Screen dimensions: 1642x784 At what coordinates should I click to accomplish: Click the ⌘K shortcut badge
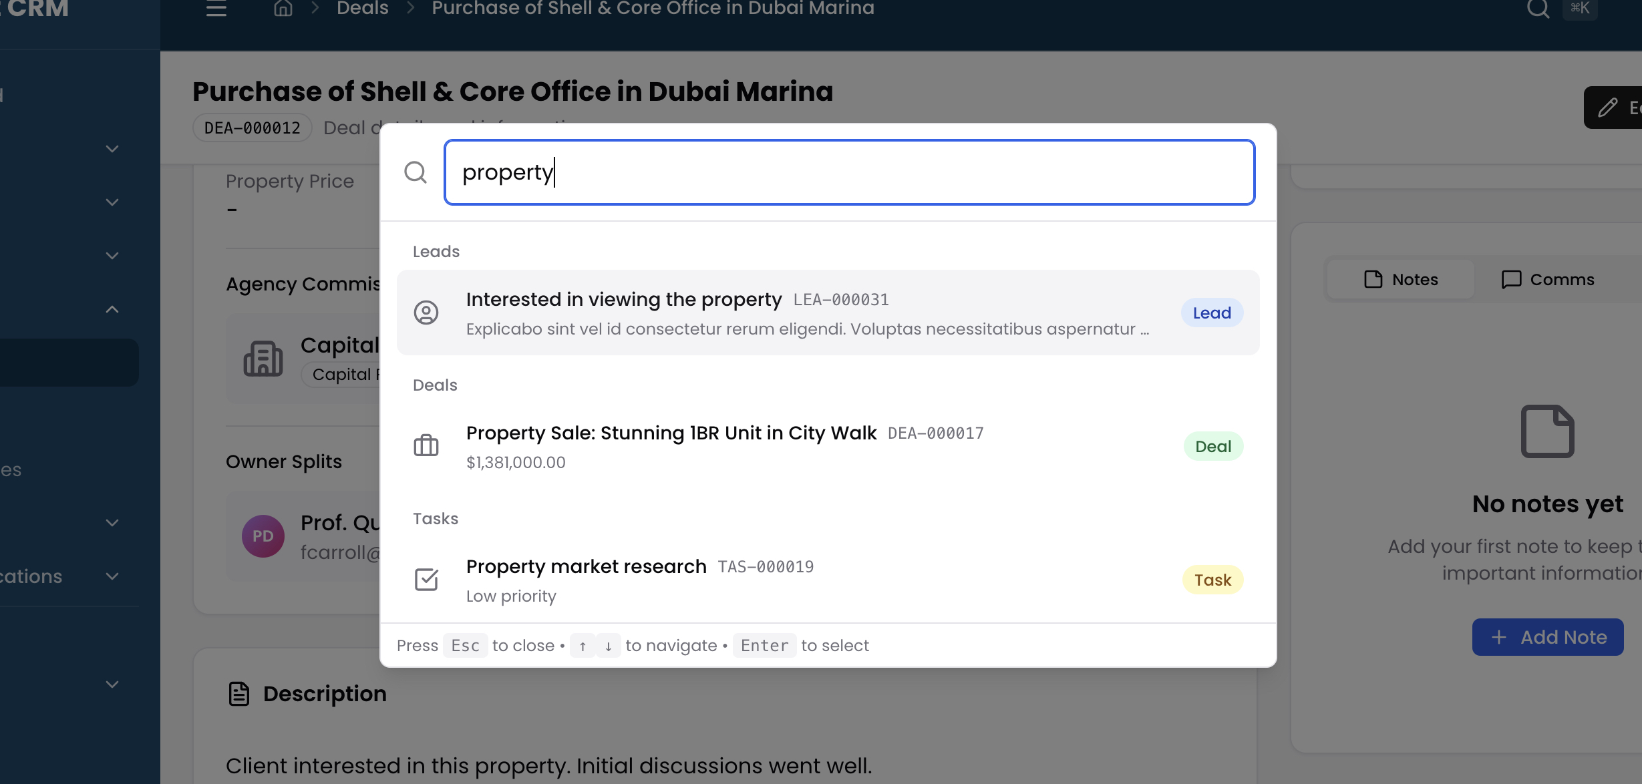(x=1581, y=9)
